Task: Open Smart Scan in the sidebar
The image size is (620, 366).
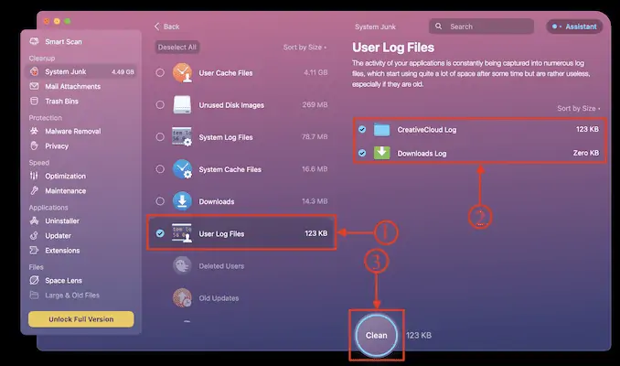Action: [x=62, y=41]
